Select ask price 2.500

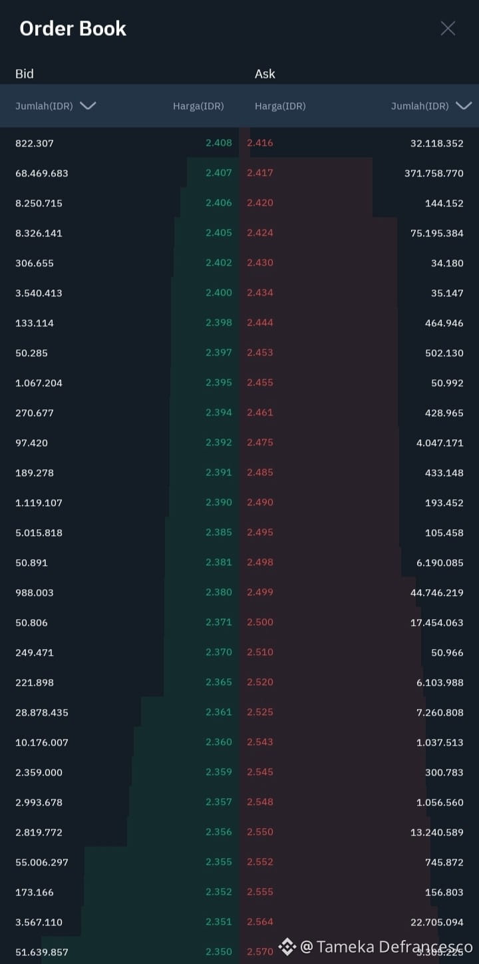[260, 622]
